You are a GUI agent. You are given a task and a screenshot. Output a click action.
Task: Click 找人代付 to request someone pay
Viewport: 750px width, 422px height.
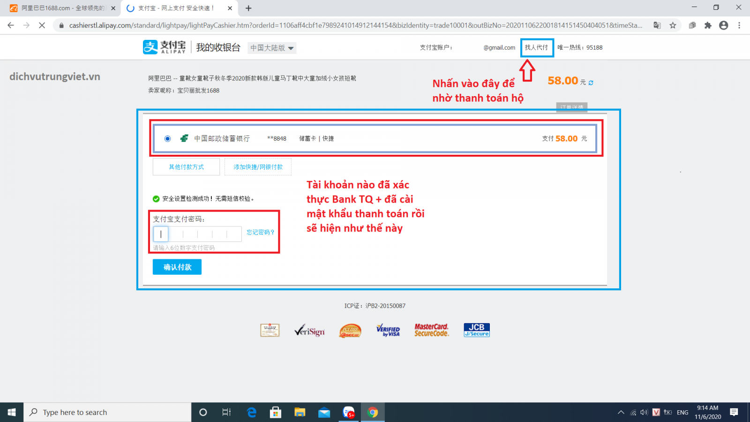[x=537, y=47]
